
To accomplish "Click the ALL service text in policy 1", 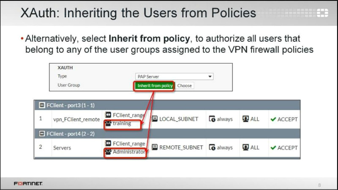I will pos(255,119).
